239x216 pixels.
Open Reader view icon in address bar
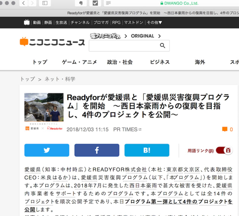108,3
